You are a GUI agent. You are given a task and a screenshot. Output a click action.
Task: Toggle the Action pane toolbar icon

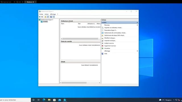click(x=54, y=17)
